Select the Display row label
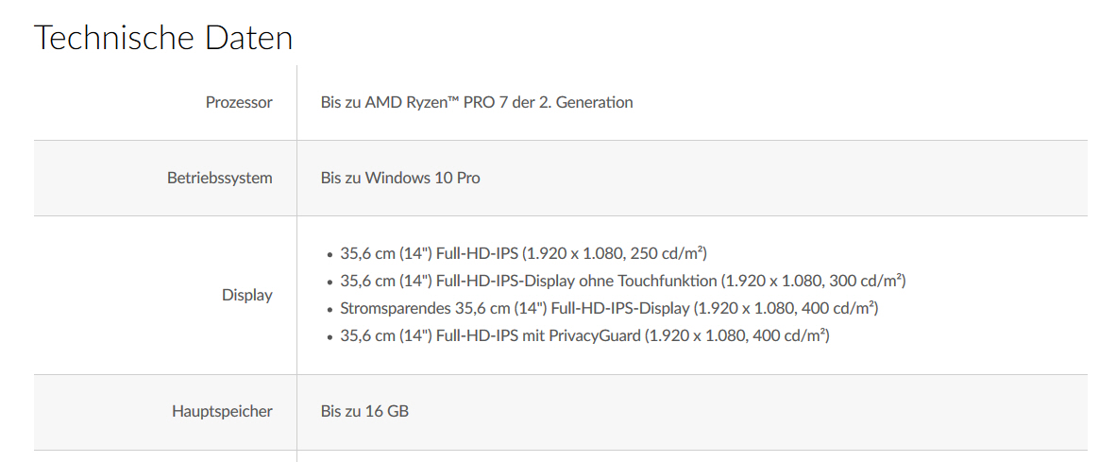1099x462 pixels. (247, 295)
